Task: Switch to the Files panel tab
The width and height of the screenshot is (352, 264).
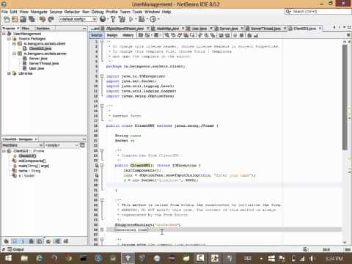Action: click(26, 29)
